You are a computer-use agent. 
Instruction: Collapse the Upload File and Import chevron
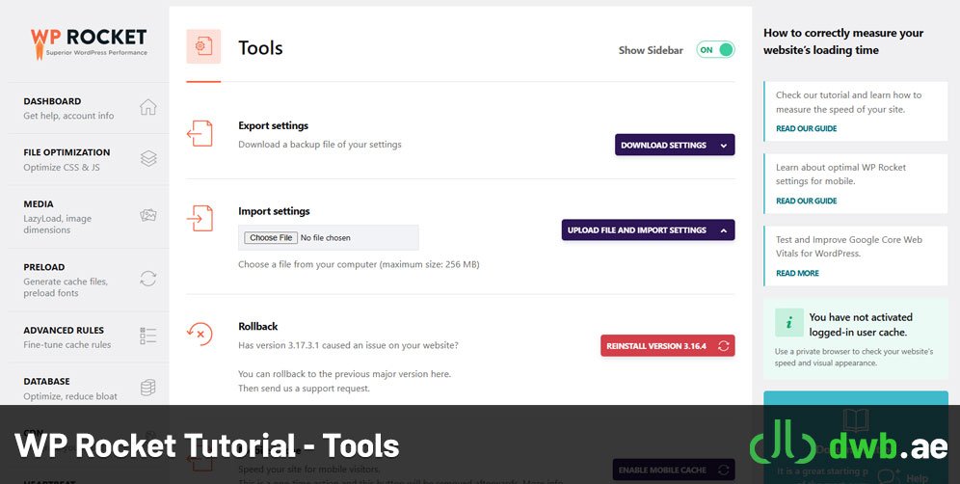coord(724,230)
